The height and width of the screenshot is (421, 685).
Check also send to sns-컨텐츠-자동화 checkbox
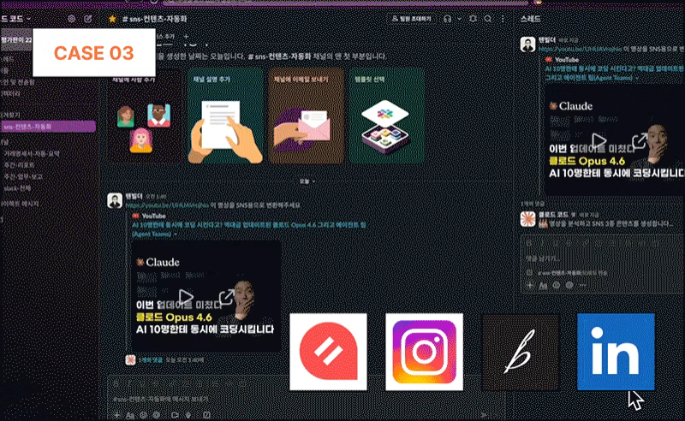(529, 273)
